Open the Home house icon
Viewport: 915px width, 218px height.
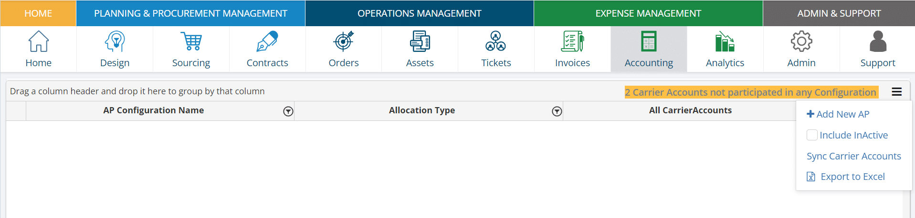(38, 41)
